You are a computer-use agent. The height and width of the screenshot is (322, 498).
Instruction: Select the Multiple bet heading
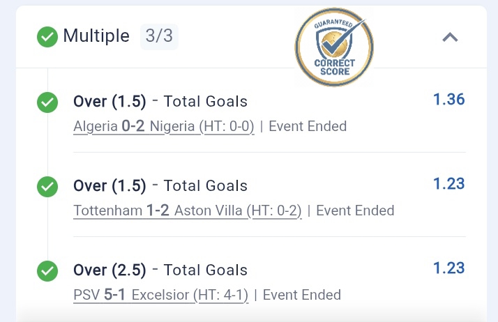click(x=96, y=36)
